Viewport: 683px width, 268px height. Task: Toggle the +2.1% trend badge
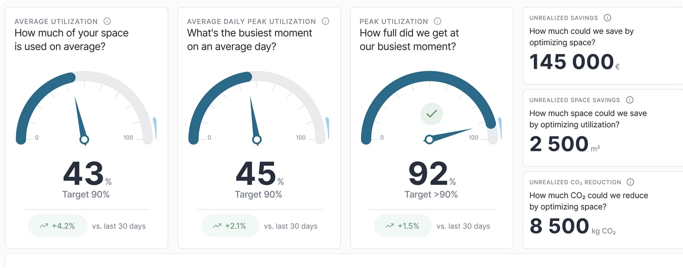(230, 226)
